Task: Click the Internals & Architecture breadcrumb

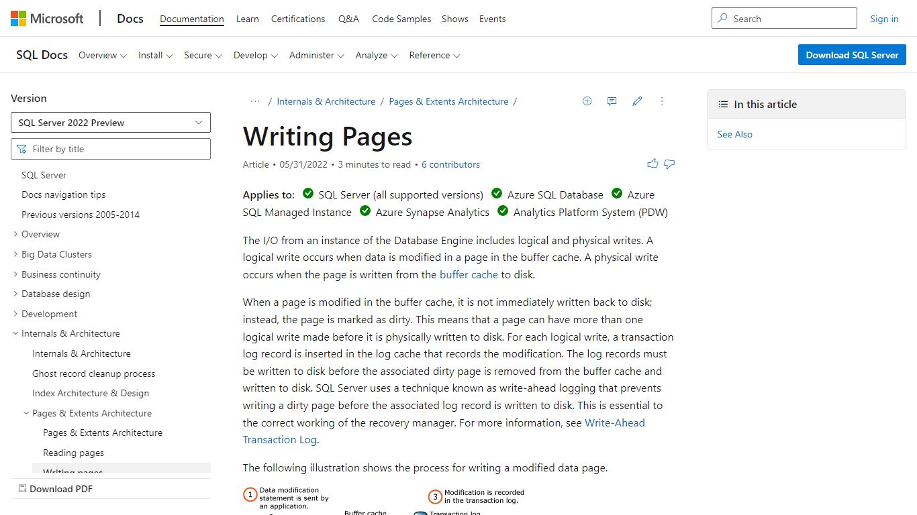Action: pos(326,101)
